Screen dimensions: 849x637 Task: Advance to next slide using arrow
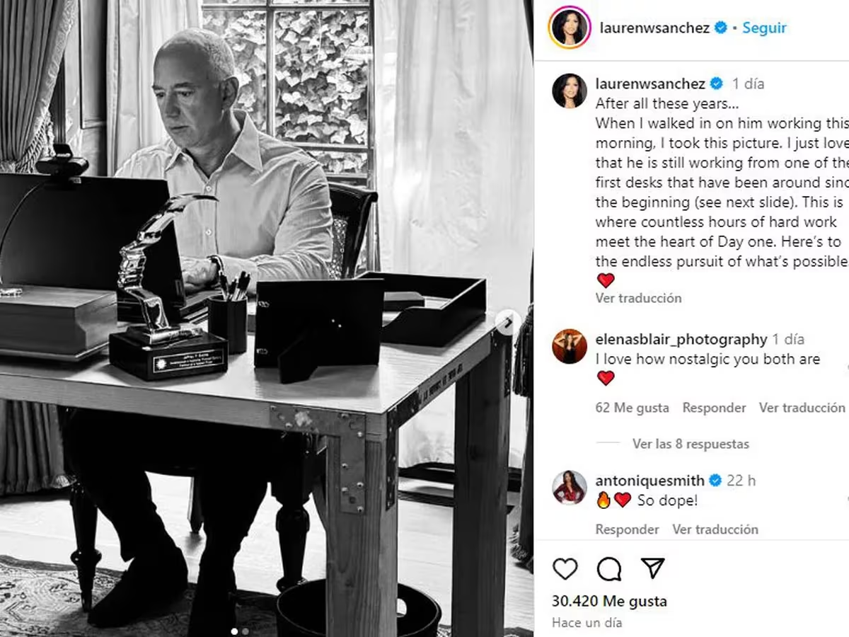pos(507,324)
